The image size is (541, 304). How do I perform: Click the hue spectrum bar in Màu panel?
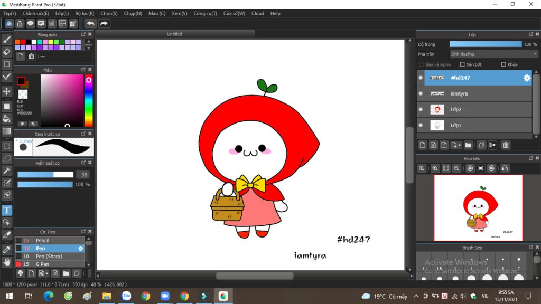tap(89, 100)
